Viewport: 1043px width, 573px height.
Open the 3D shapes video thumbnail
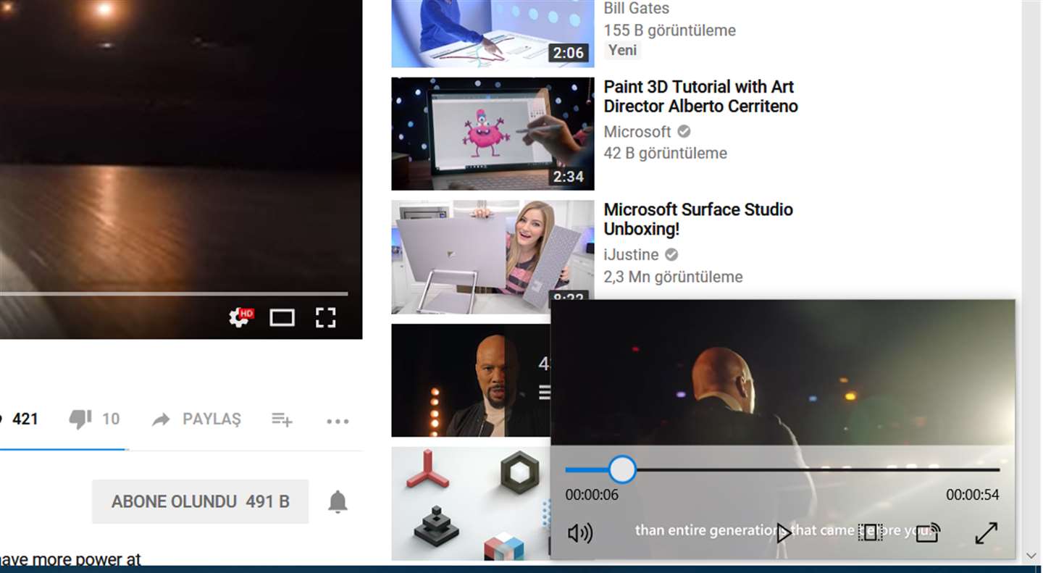click(x=471, y=503)
